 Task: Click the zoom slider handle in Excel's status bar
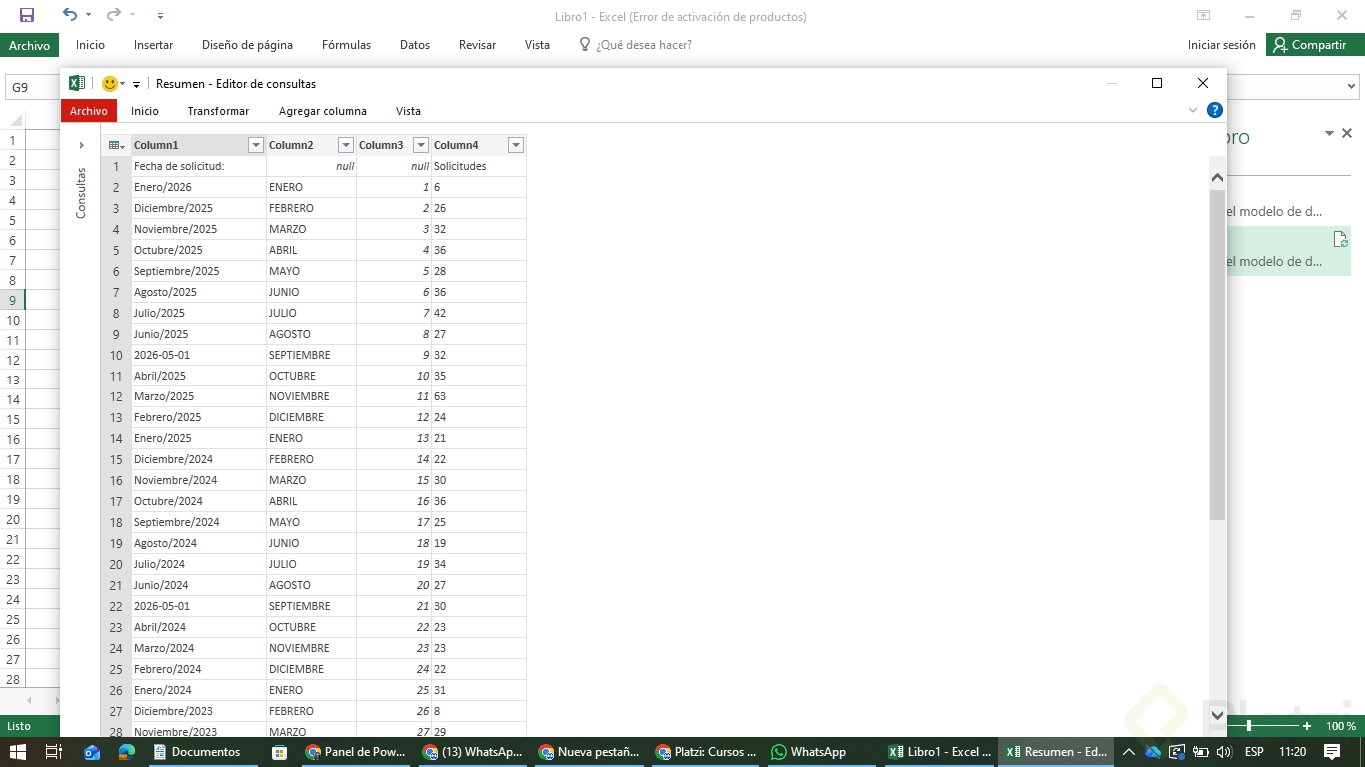[1249, 726]
